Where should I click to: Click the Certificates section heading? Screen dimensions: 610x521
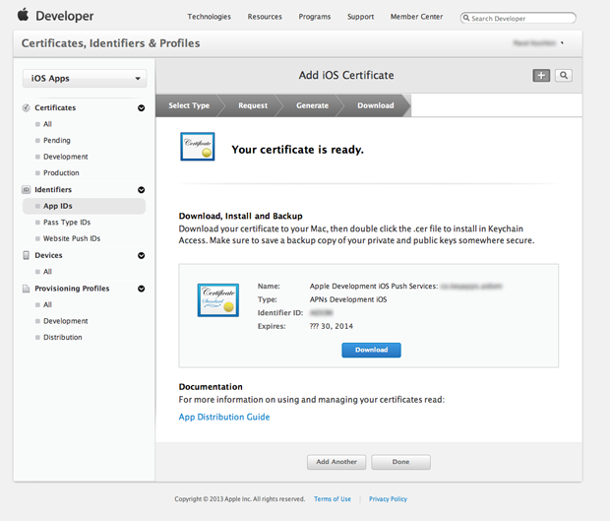click(x=55, y=108)
